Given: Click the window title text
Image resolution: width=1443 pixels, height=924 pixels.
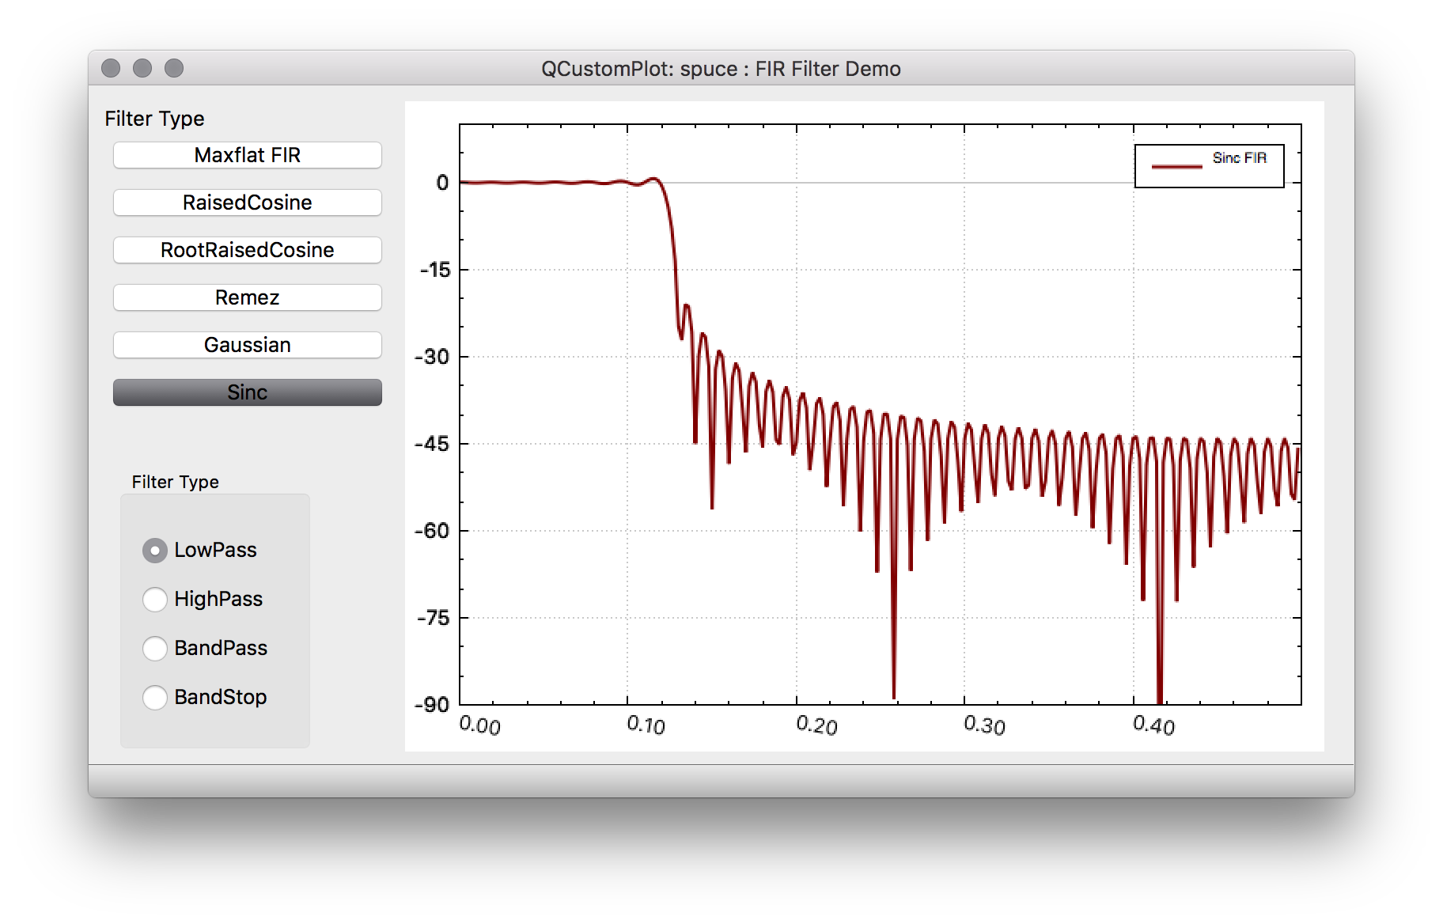Looking at the screenshot, I should [721, 69].
